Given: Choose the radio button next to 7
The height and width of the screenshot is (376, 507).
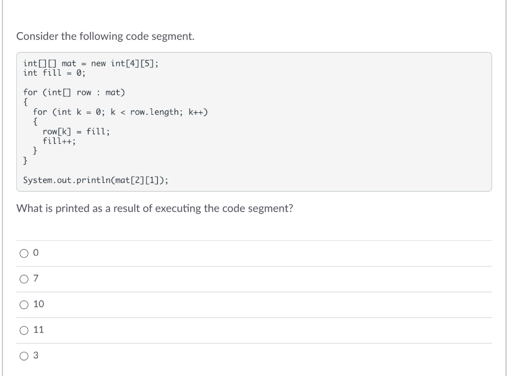Looking at the screenshot, I should click(x=24, y=279).
